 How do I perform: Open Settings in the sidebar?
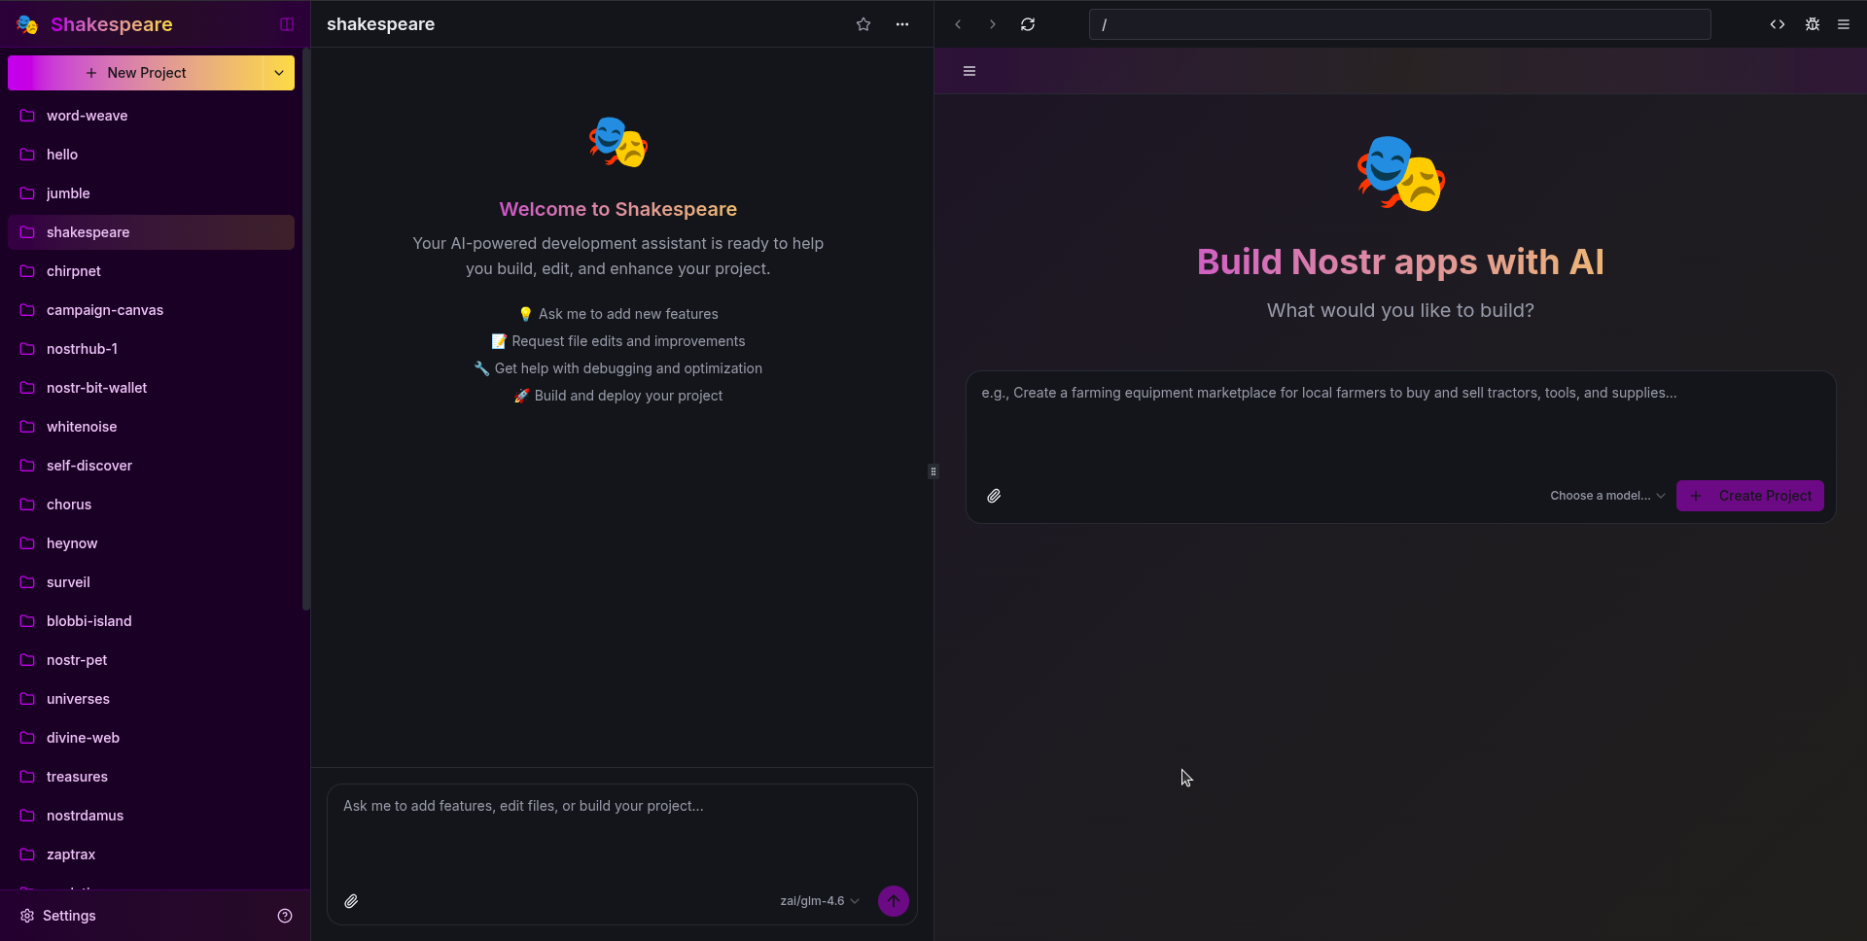click(x=69, y=916)
